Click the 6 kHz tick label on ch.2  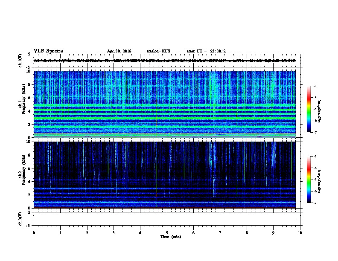29,168
